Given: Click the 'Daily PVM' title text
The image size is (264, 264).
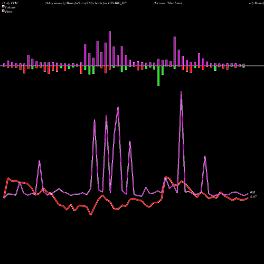Looking at the screenshot, I should 10,3.
